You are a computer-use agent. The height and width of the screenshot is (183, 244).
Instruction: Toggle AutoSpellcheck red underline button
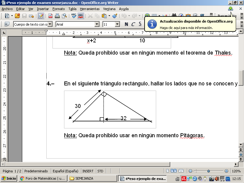81,16
